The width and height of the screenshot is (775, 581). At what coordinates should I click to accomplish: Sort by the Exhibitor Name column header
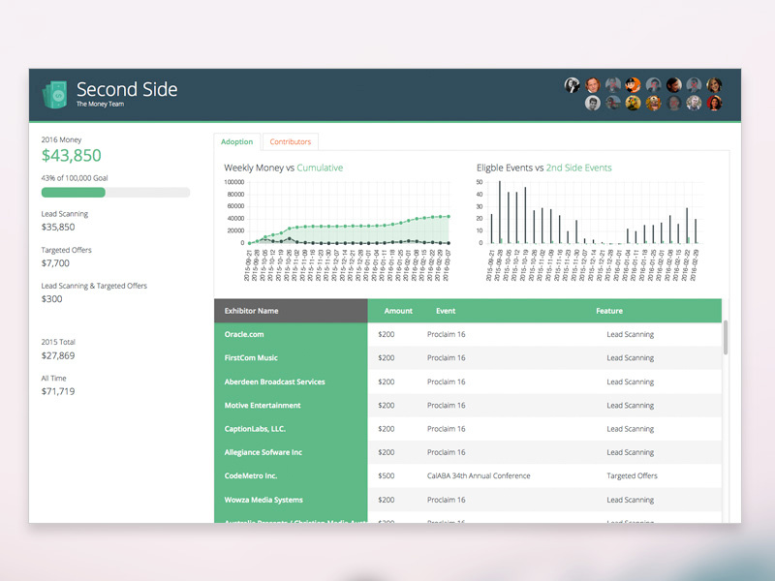(251, 311)
